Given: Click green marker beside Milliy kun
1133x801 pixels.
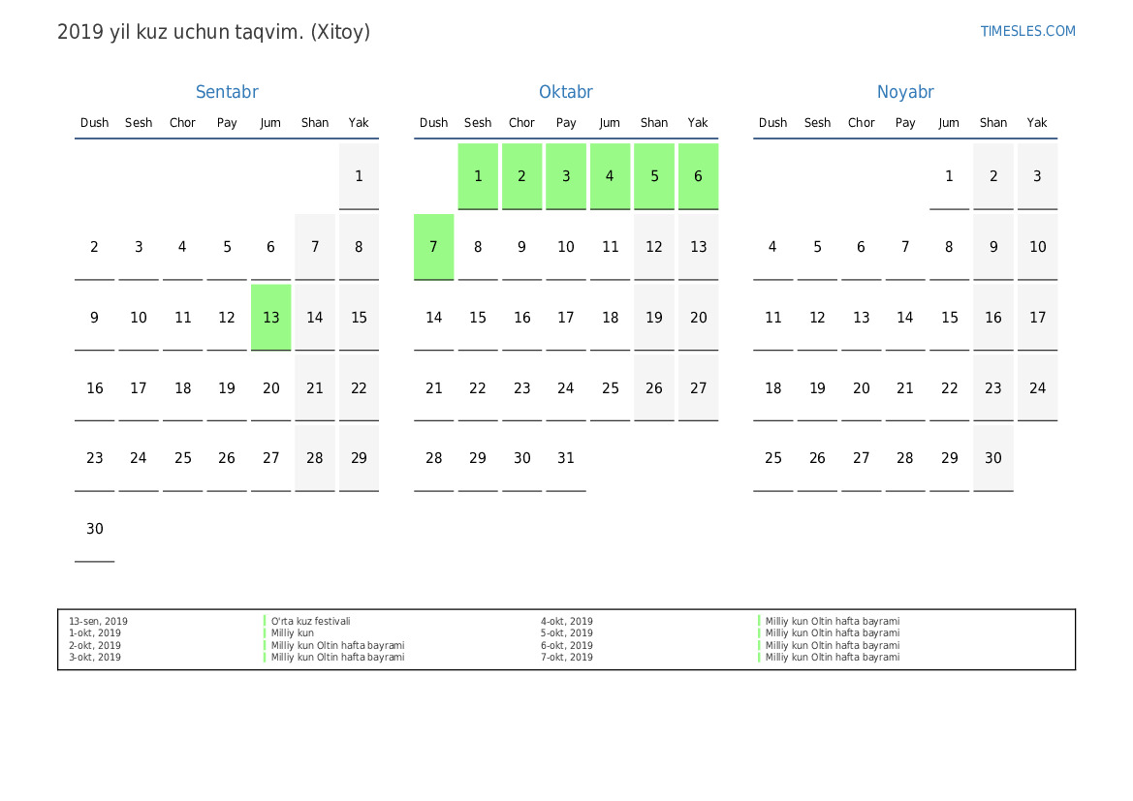Looking at the screenshot, I should [x=266, y=633].
